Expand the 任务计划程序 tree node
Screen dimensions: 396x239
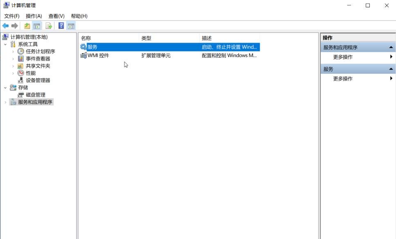13,51
